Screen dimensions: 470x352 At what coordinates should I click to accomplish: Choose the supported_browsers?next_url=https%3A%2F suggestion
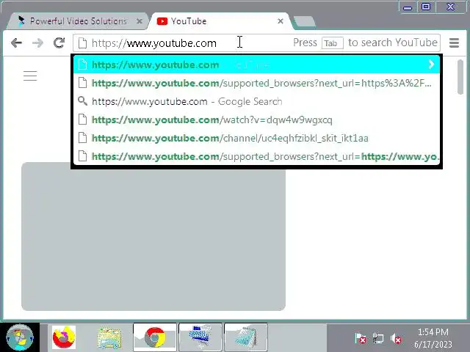[256, 83]
